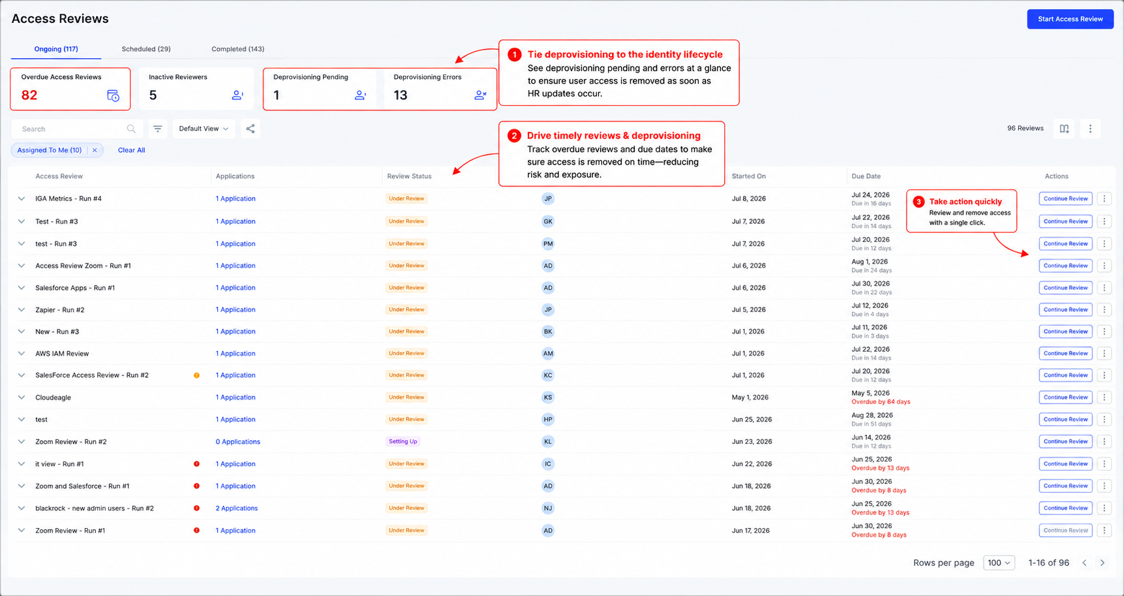The width and height of the screenshot is (1124, 596).
Task: Continue Review for test - Run #3
Action: pyautogui.click(x=1065, y=243)
